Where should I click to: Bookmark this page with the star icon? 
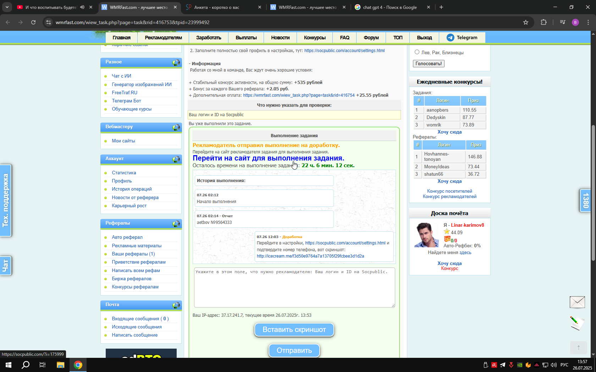pos(526,22)
